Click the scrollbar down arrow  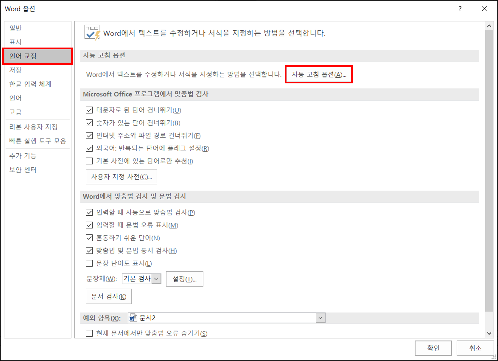489,334
